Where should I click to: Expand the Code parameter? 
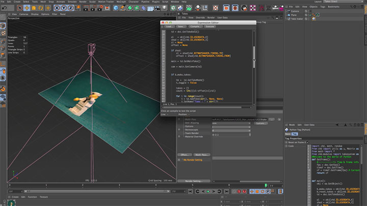click(286, 146)
